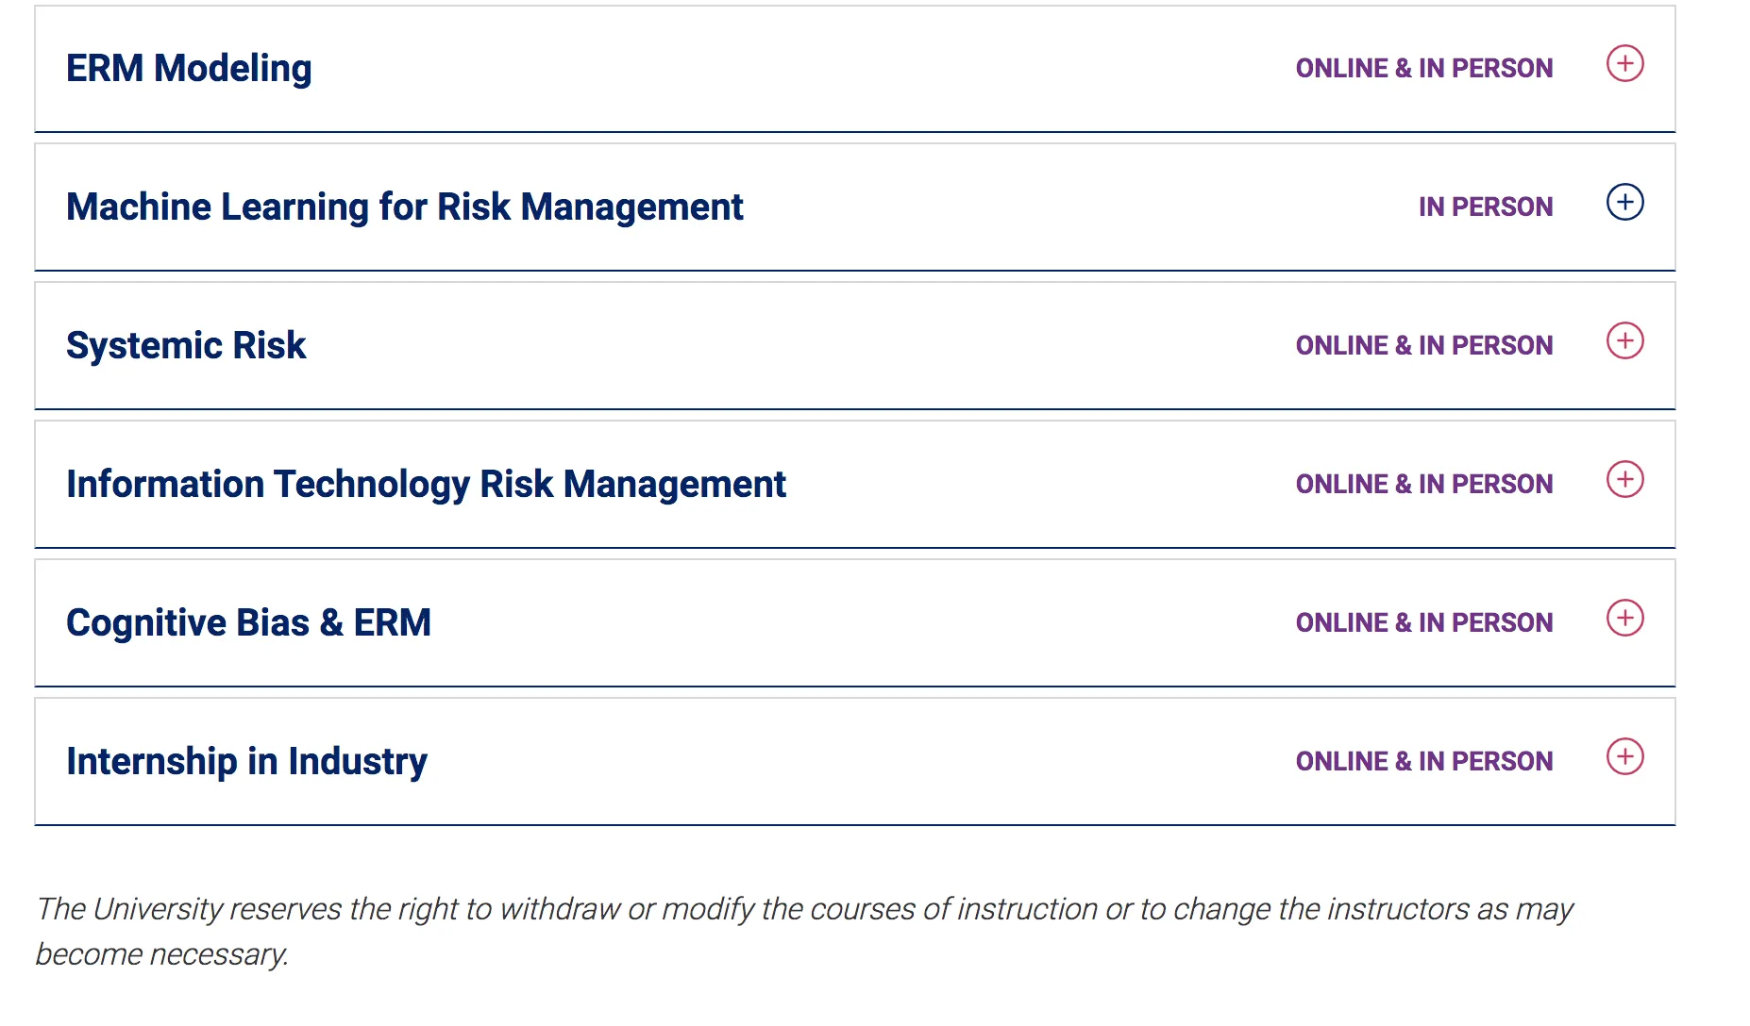The height and width of the screenshot is (1026, 1750).
Task: Click Cognitive Bias's Online & In Person label
Action: tap(1423, 623)
